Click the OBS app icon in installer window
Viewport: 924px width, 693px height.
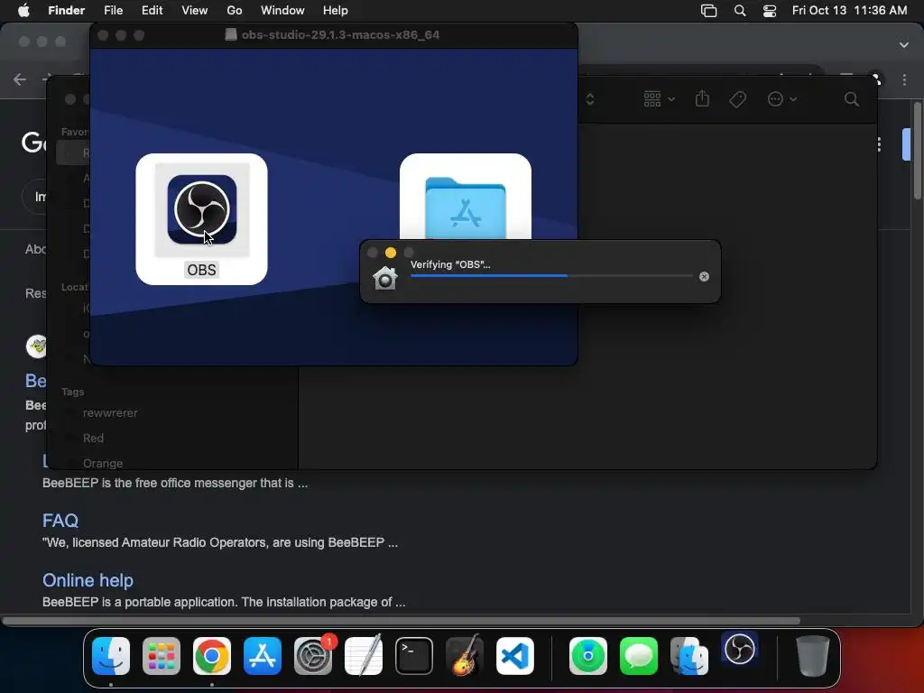point(201,209)
